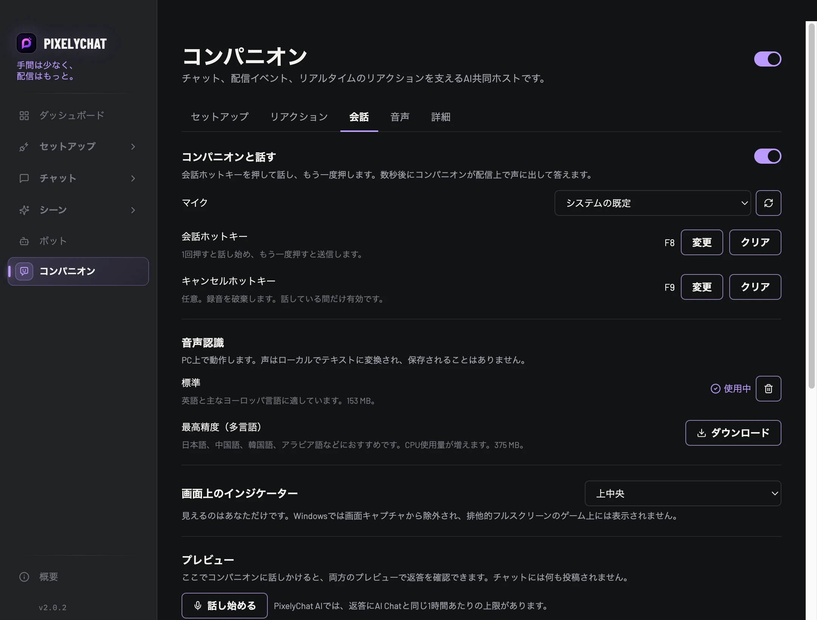Click 変更 for キャンセルホットキー

pos(702,287)
